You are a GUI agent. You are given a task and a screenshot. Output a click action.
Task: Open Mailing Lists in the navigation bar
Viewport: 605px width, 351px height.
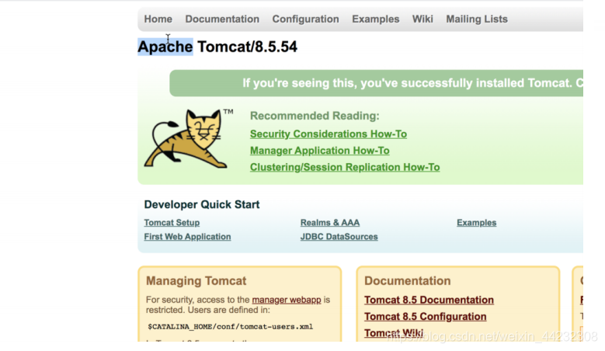point(477,19)
